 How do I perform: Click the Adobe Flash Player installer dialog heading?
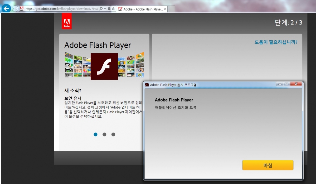pos(174,100)
